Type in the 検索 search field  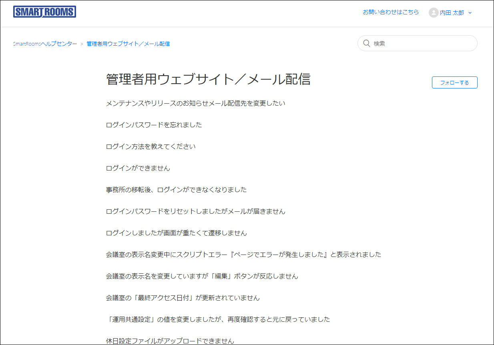point(422,43)
